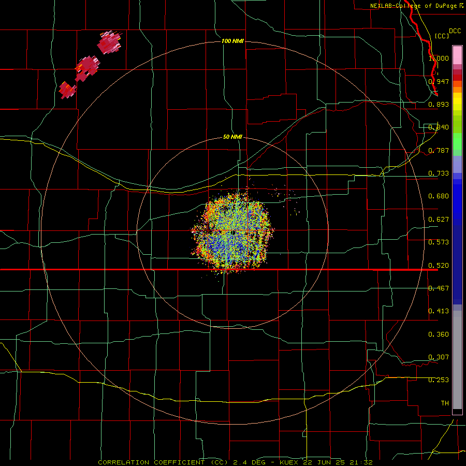The width and height of the screenshot is (466, 466).
Task: Select the 1.000 legend value
Action: tap(439, 58)
